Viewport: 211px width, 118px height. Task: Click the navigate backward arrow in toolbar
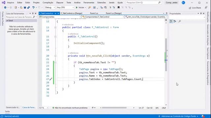pyautogui.click(x=5, y=8)
